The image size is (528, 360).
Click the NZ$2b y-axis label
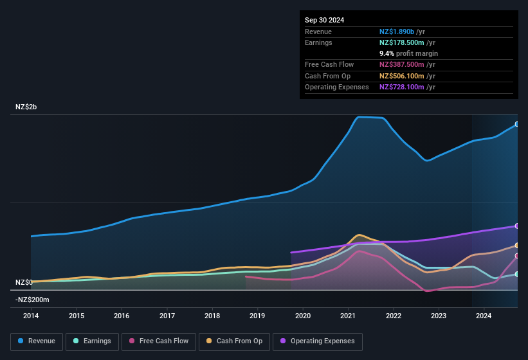pos(26,107)
